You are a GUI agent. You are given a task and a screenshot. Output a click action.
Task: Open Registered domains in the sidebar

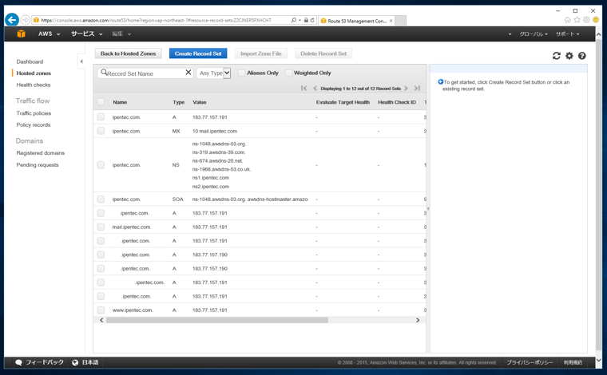click(x=40, y=153)
